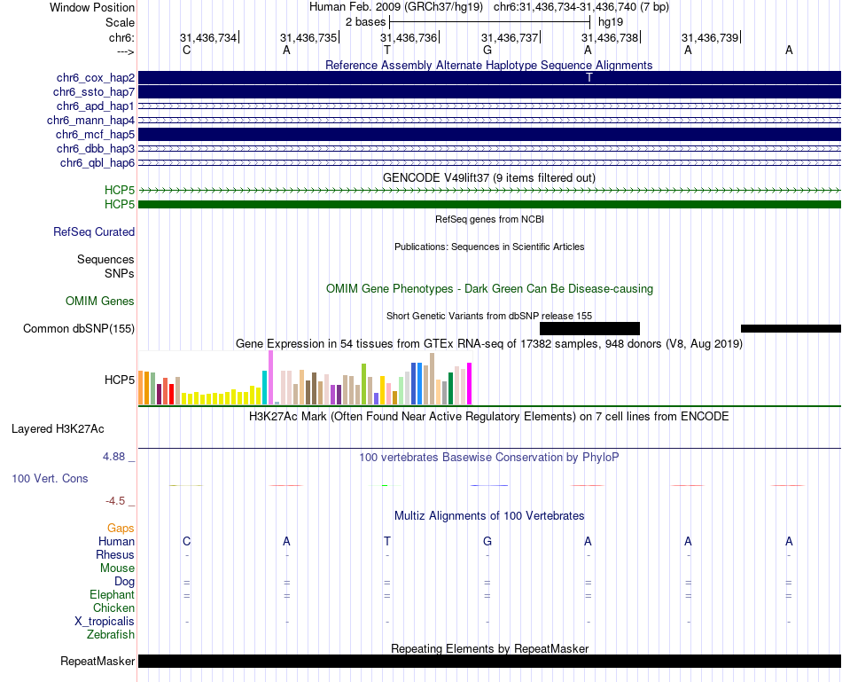The height and width of the screenshot is (682, 842).
Task: Click the Scale ruler label
Action: click(120, 22)
